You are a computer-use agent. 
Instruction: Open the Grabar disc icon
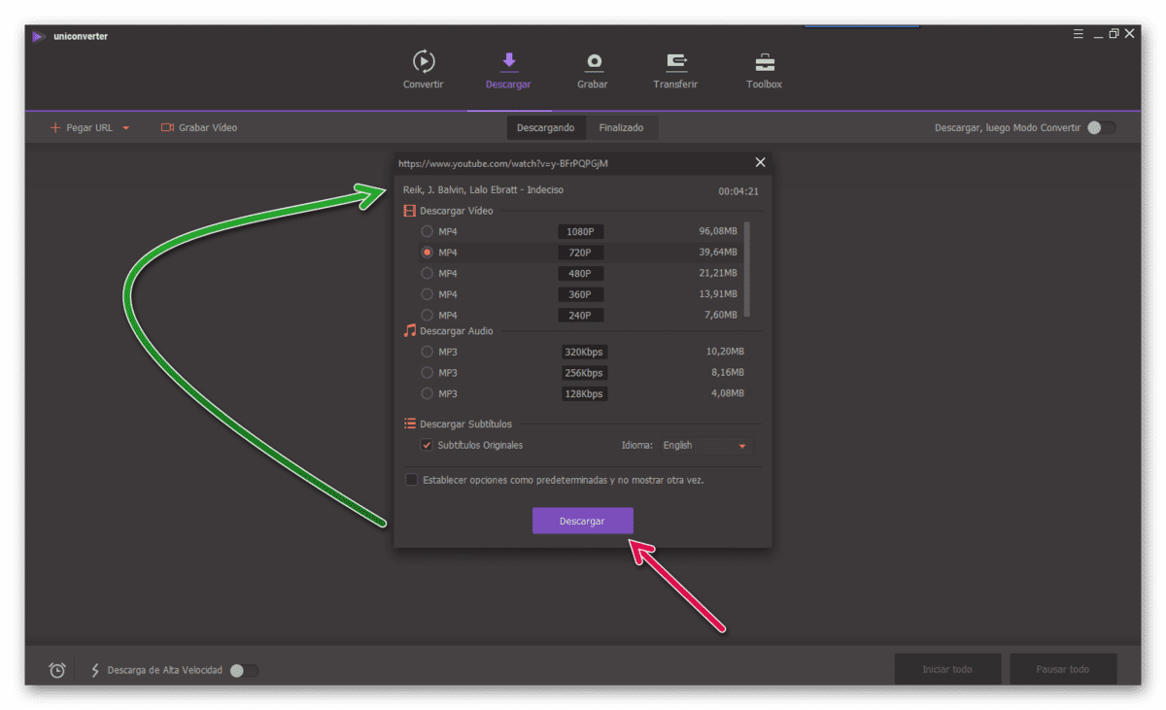(593, 62)
